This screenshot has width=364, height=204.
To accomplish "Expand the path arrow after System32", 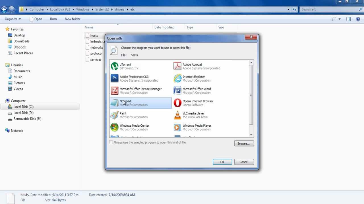I will (112, 9).
